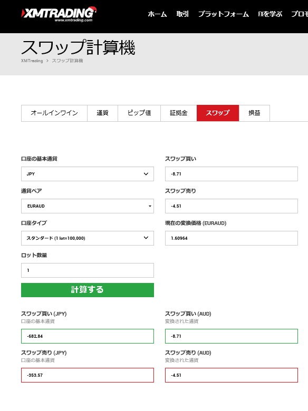
Task: Switch to the オールインワン tab
Action: click(54, 113)
